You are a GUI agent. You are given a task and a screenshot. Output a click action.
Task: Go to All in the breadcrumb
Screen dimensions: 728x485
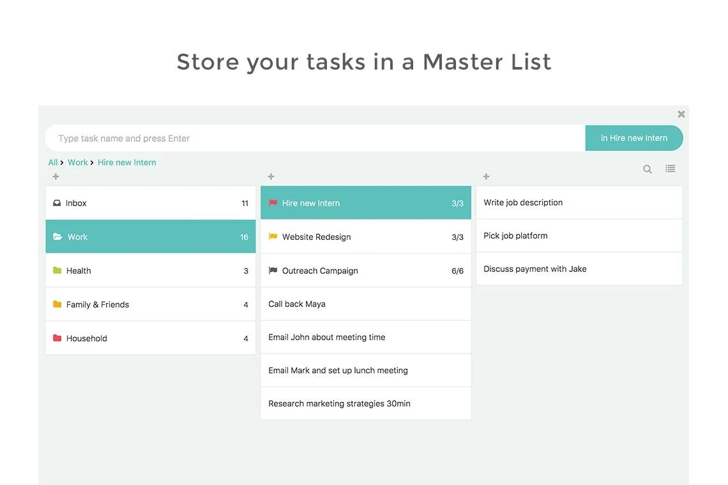[x=53, y=163]
